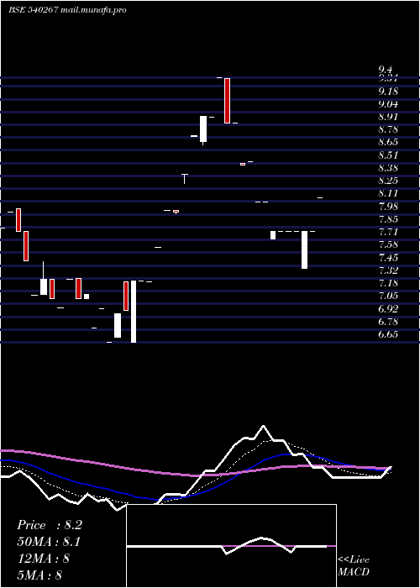420x588 pixels.
Task: Click the BSE 540267 mail.munafa.pro title text
Action: 67,10
